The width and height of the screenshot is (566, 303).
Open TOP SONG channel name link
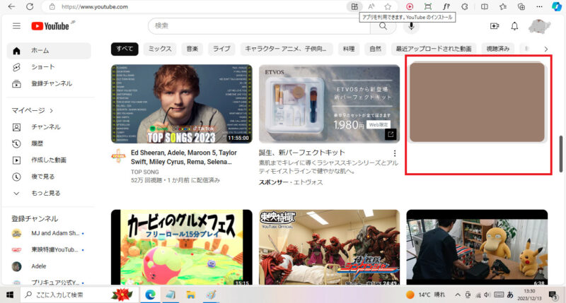click(x=145, y=172)
